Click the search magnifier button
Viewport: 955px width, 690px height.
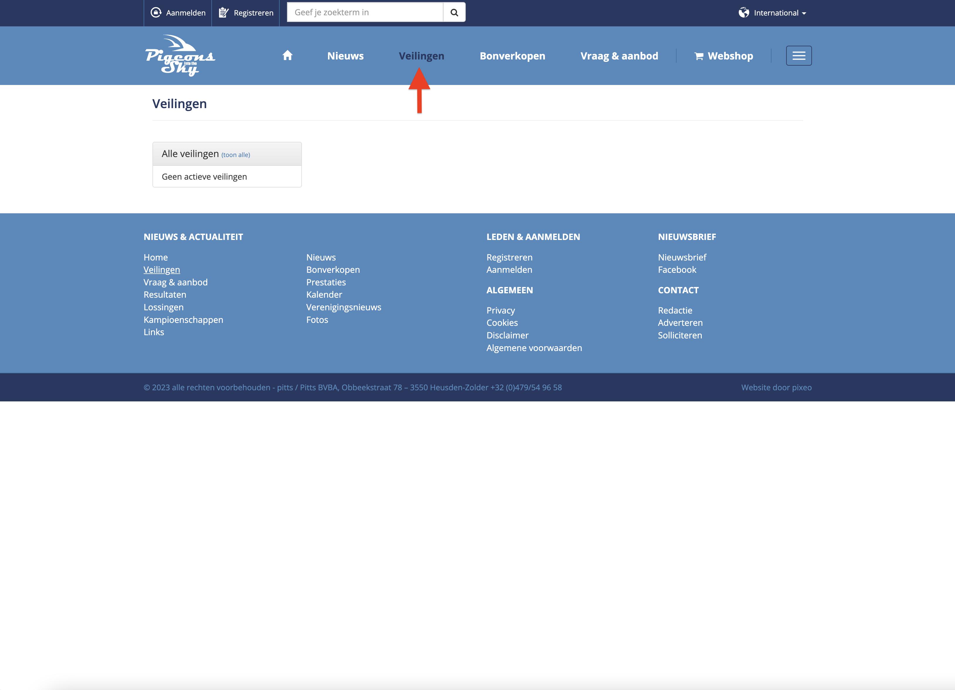[454, 13]
